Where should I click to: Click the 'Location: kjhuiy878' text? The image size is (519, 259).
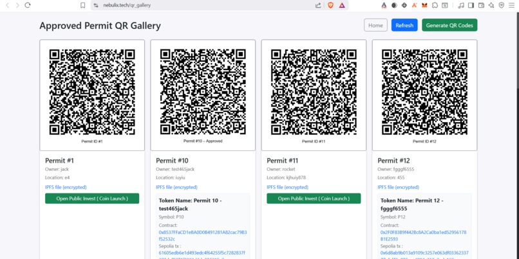click(x=287, y=177)
